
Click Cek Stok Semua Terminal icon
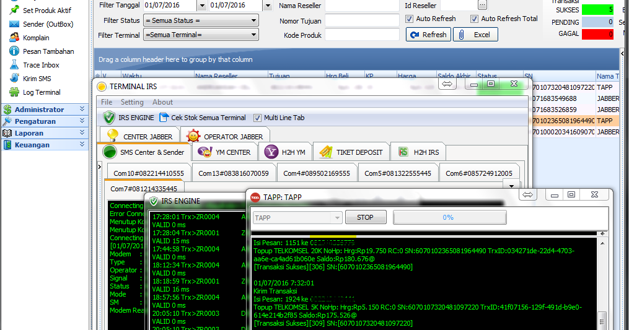[x=164, y=118]
